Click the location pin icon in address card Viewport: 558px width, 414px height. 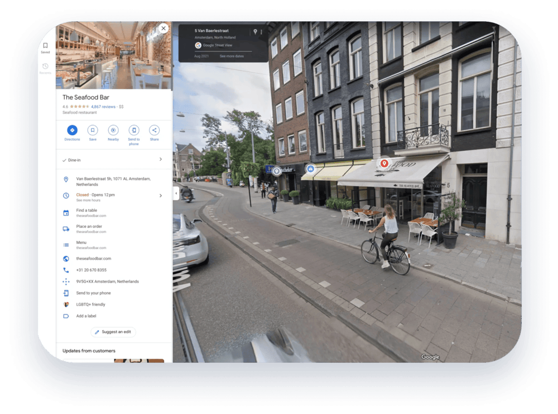click(x=255, y=32)
